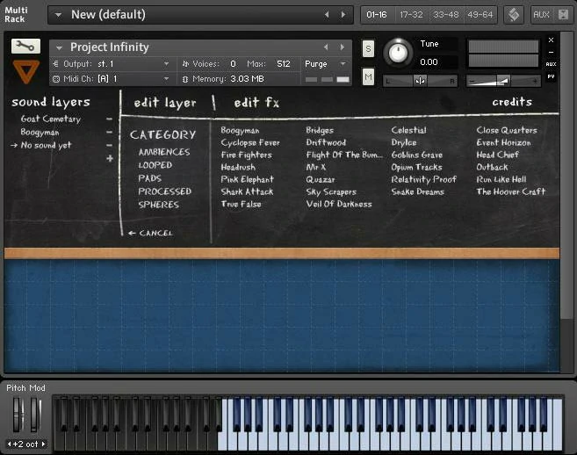The width and height of the screenshot is (577, 455).
Task: Switch to instrument page 33-48
Action: pyautogui.click(x=445, y=15)
